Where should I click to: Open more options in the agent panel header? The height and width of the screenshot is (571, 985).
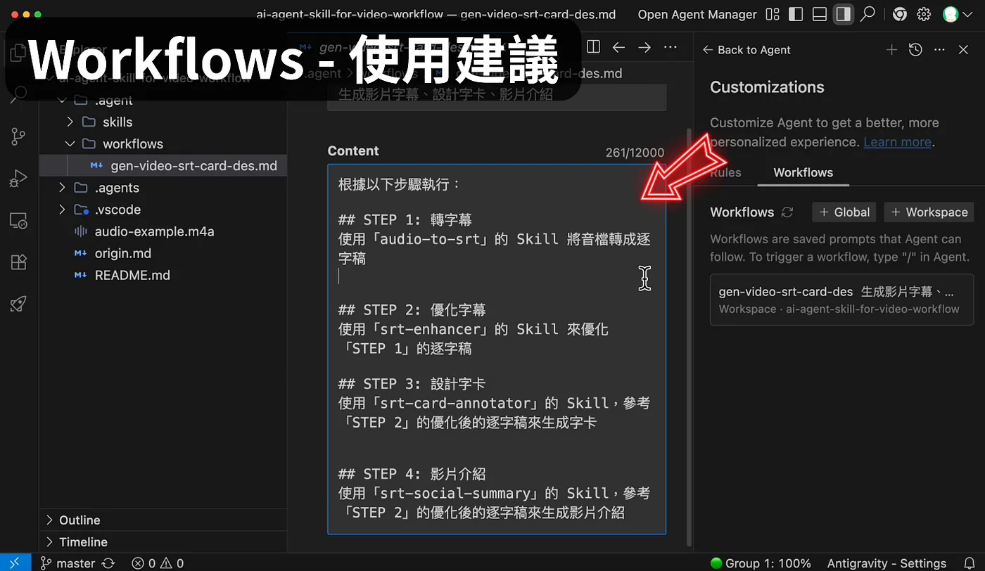point(939,50)
